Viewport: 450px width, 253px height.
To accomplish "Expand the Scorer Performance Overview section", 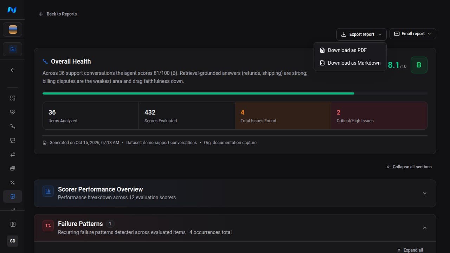I will [425, 193].
